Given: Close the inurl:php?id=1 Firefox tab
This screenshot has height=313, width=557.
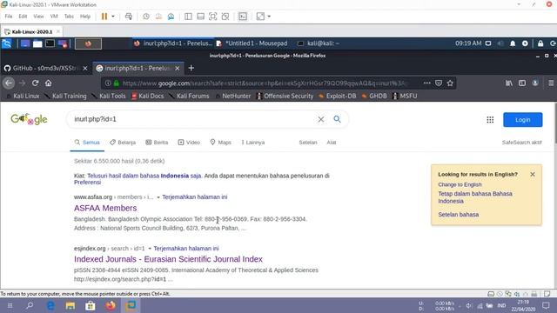Looking at the screenshot, I should point(178,68).
